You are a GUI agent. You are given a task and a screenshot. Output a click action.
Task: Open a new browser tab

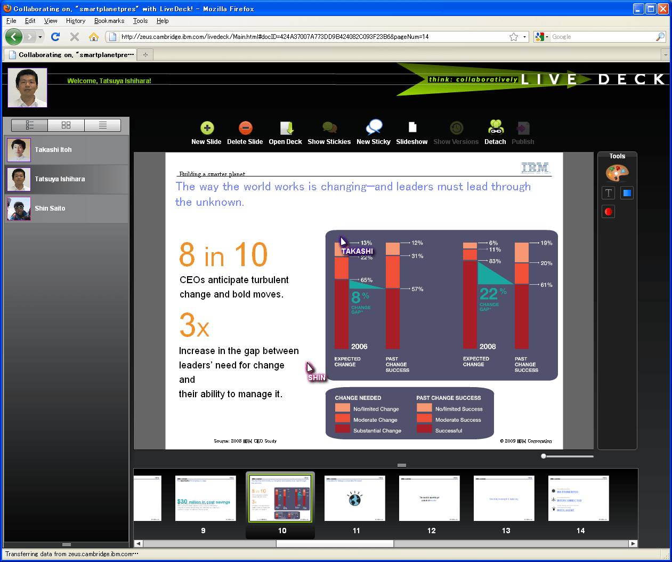tap(145, 54)
